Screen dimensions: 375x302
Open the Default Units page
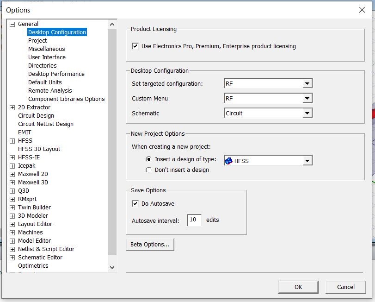coord(45,82)
